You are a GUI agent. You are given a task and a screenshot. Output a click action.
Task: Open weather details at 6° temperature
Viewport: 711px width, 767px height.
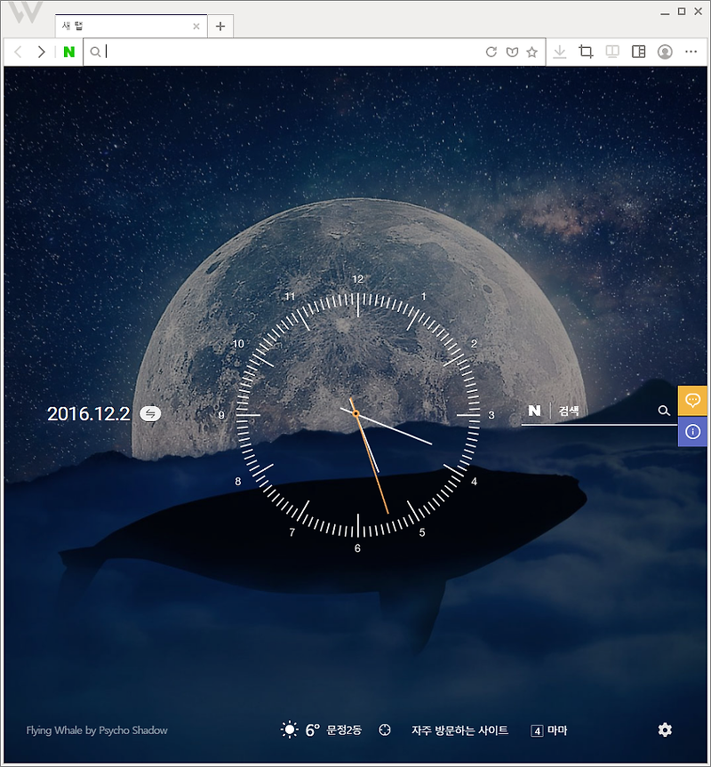click(313, 731)
